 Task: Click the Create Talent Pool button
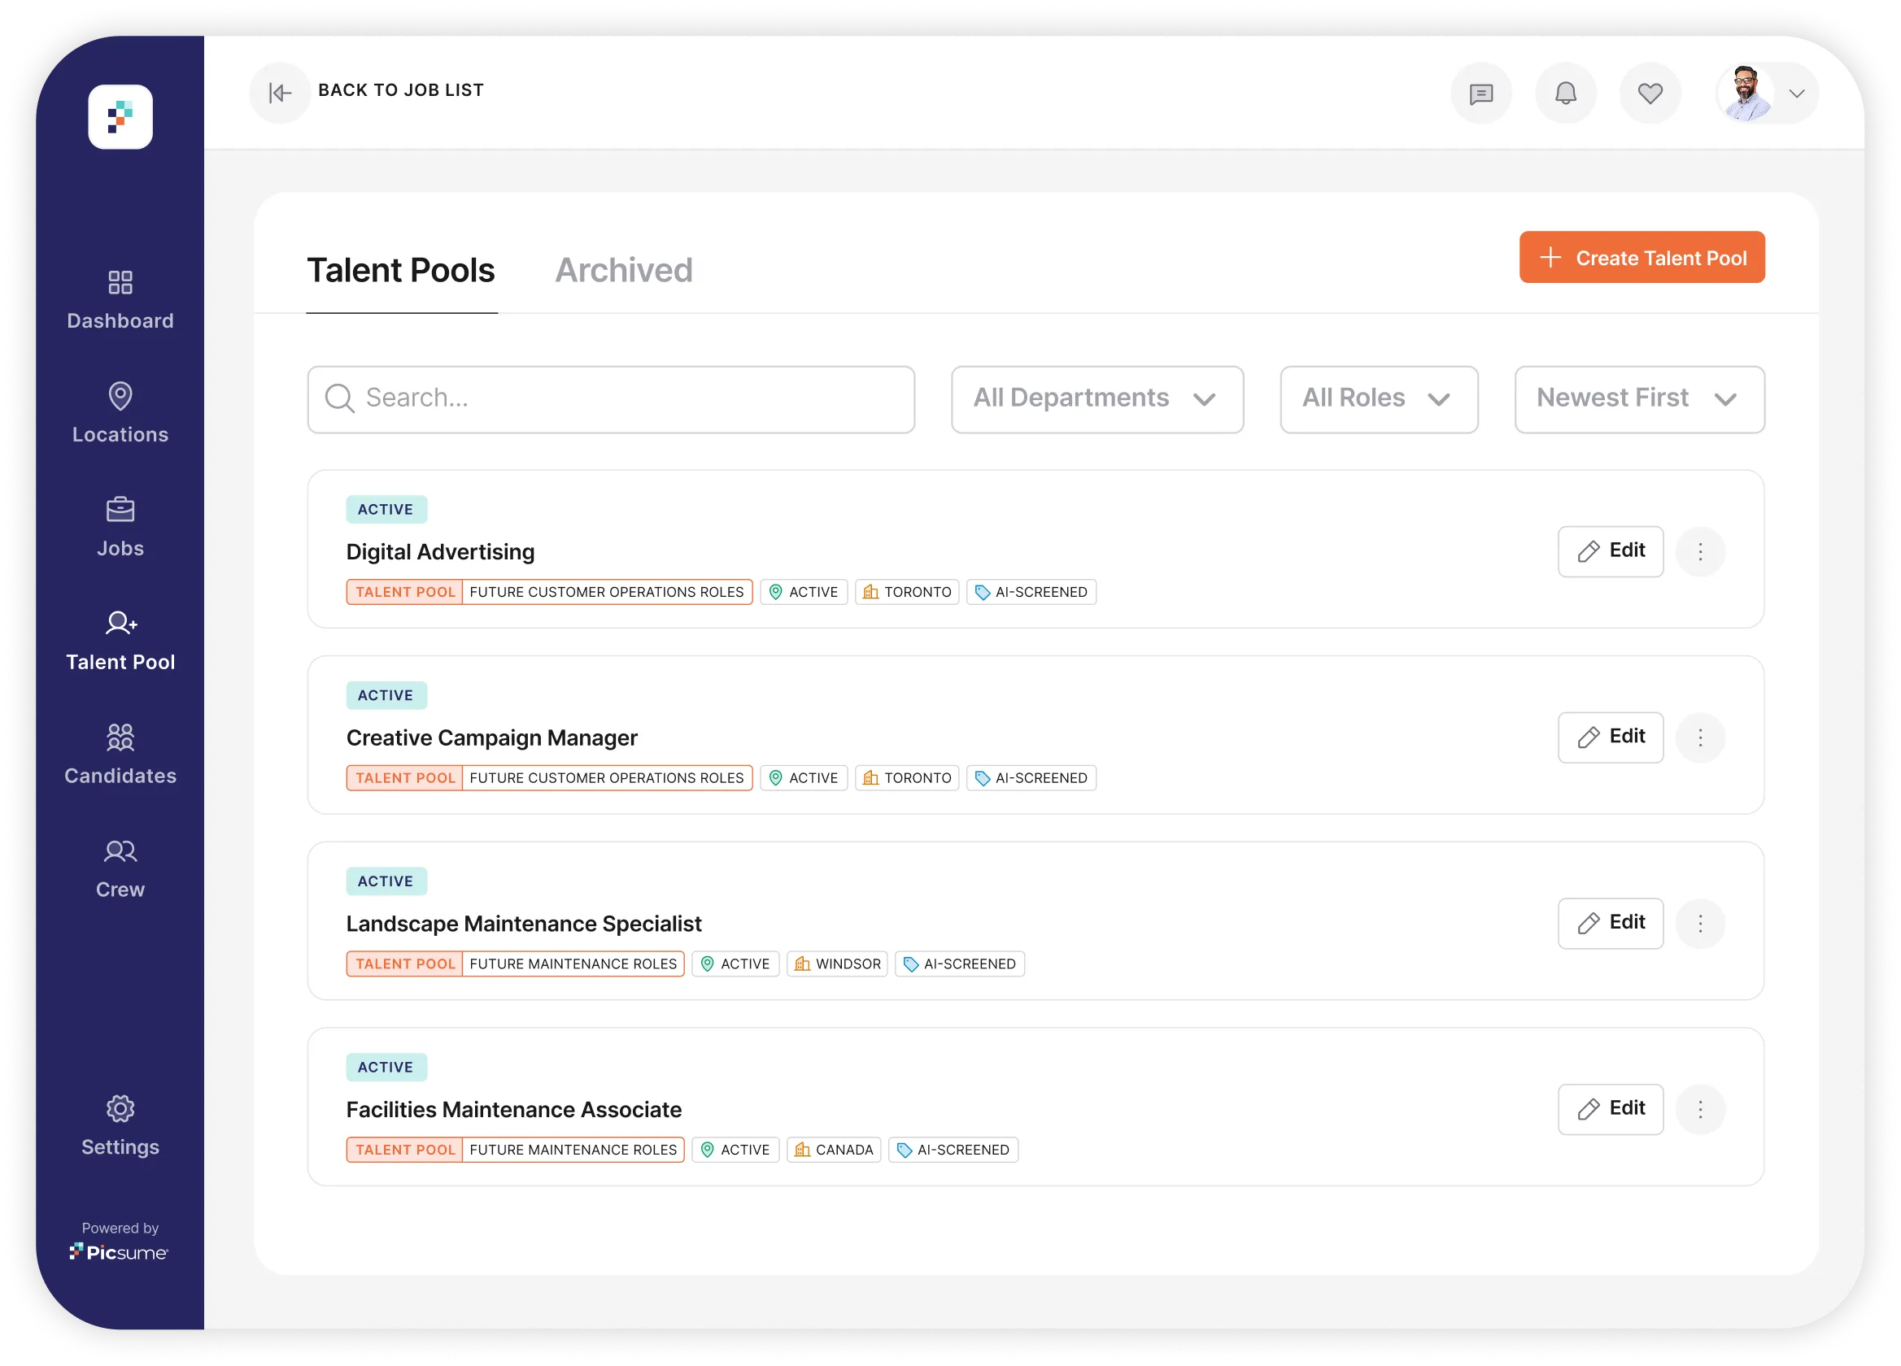point(1642,257)
